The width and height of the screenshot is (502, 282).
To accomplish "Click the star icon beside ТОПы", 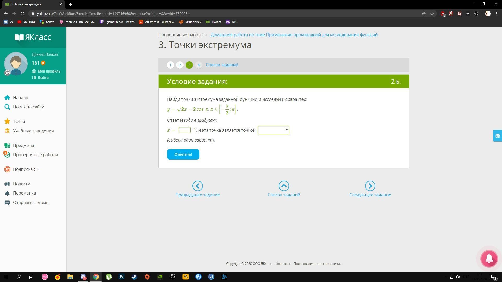I will point(7,121).
